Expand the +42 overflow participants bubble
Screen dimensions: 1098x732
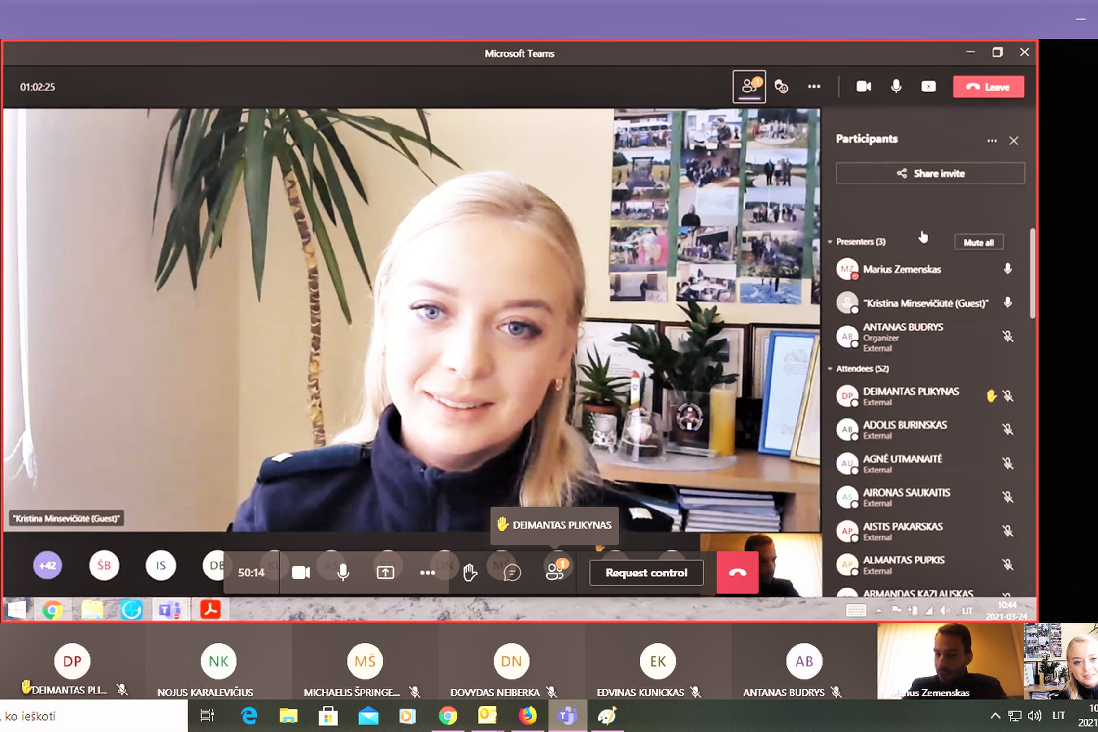point(47,565)
